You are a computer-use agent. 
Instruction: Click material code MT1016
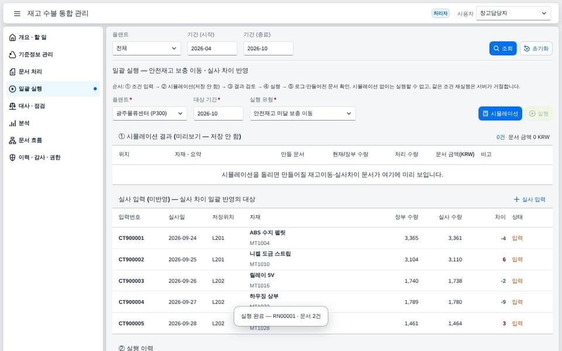(x=259, y=285)
